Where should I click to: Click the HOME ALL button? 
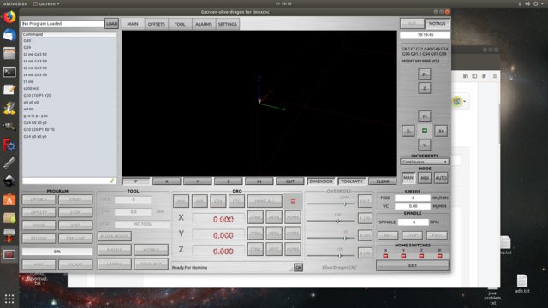(265, 201)
